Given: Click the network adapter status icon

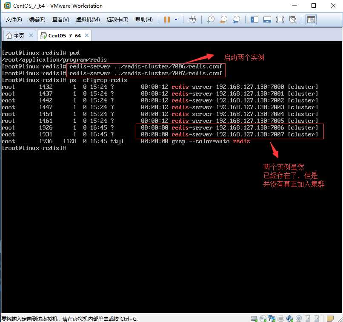Looking at the screenshot, I should coord(272,319).
